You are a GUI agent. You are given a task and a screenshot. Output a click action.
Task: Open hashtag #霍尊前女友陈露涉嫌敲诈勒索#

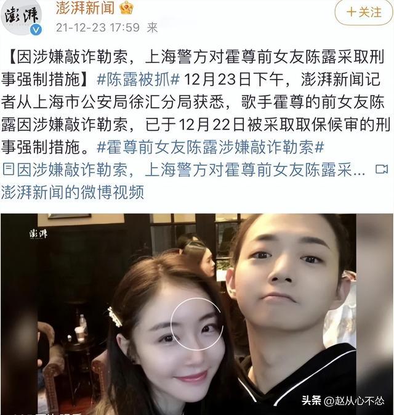pos(211,147)
